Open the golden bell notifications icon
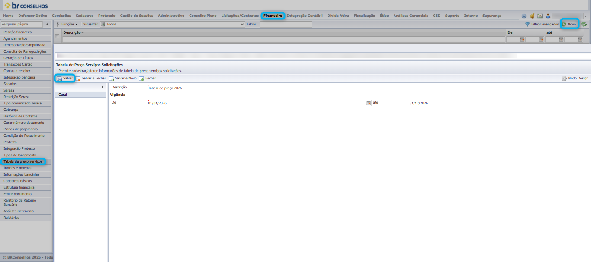This screenshot has height=262, width=591. tap(532, 16)
